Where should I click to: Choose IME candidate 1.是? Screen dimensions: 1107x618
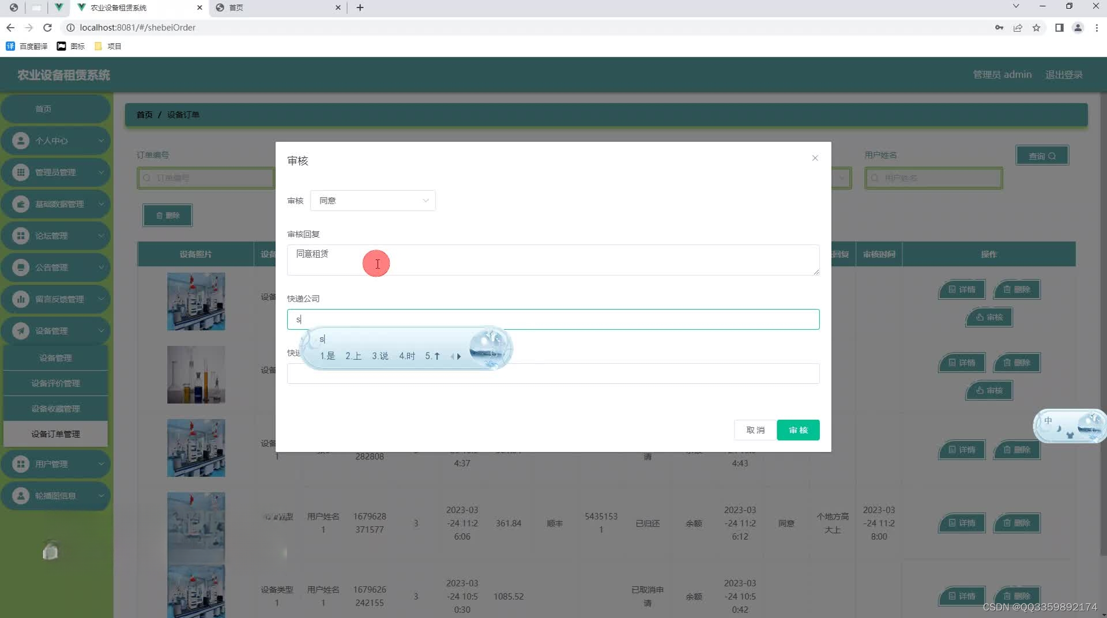[x=327, y=356]
